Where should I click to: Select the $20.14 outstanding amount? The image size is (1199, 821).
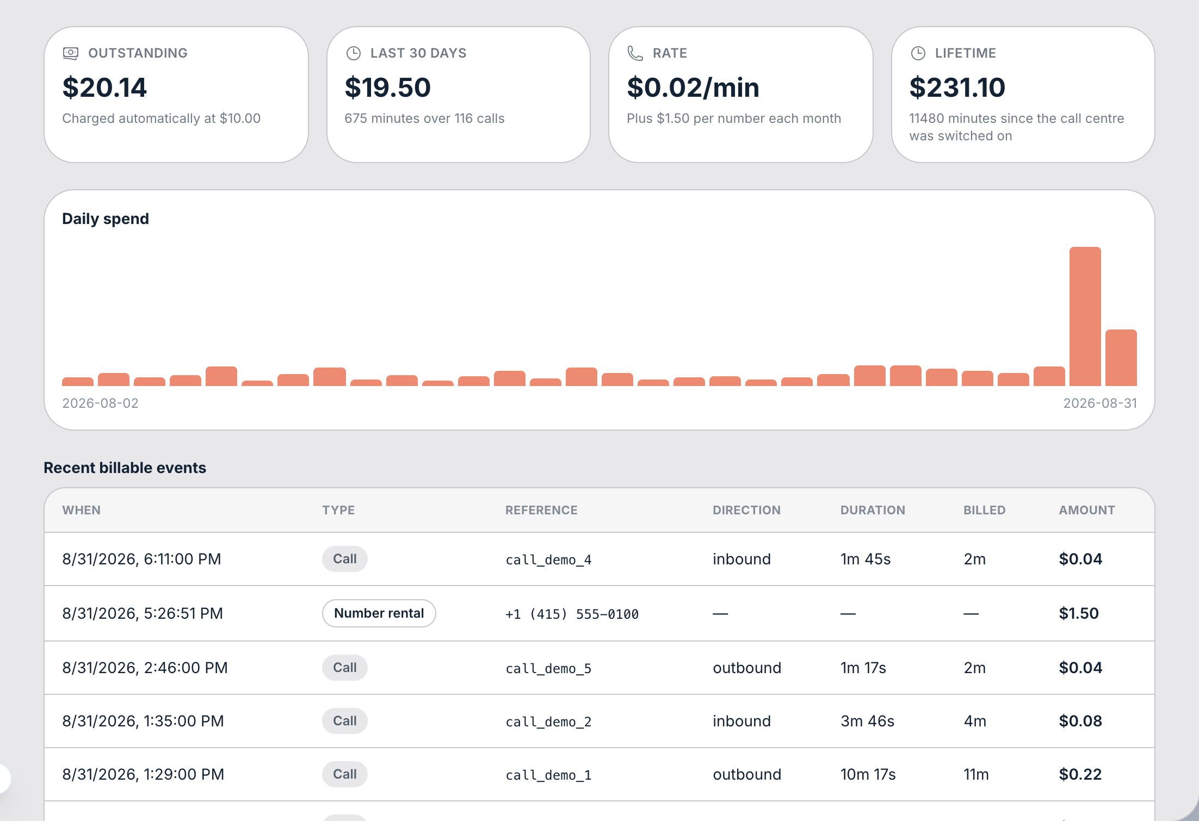104,88
